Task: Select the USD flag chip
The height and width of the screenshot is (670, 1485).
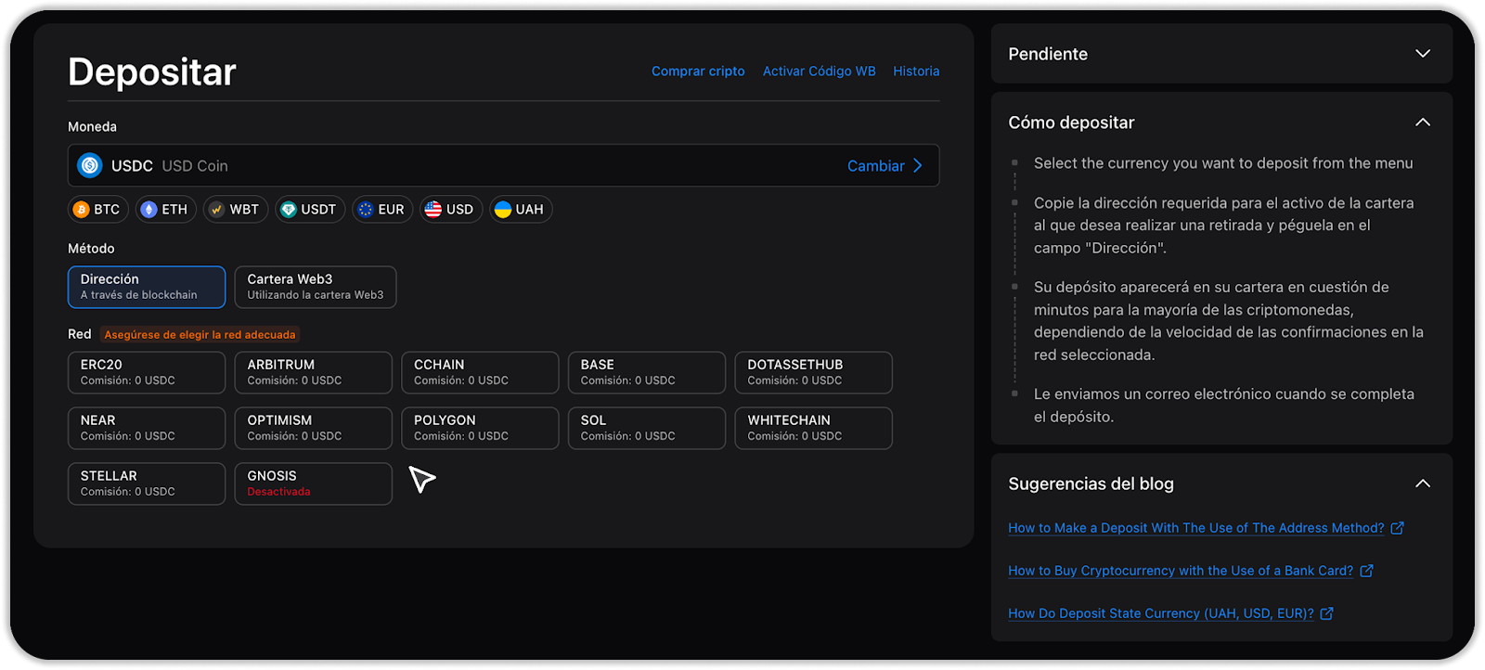Action: [x=450, y=210]
